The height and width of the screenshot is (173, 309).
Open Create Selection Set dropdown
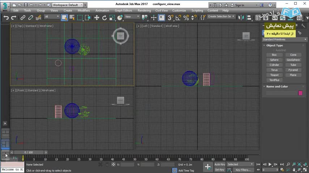[x=221, y=17]
